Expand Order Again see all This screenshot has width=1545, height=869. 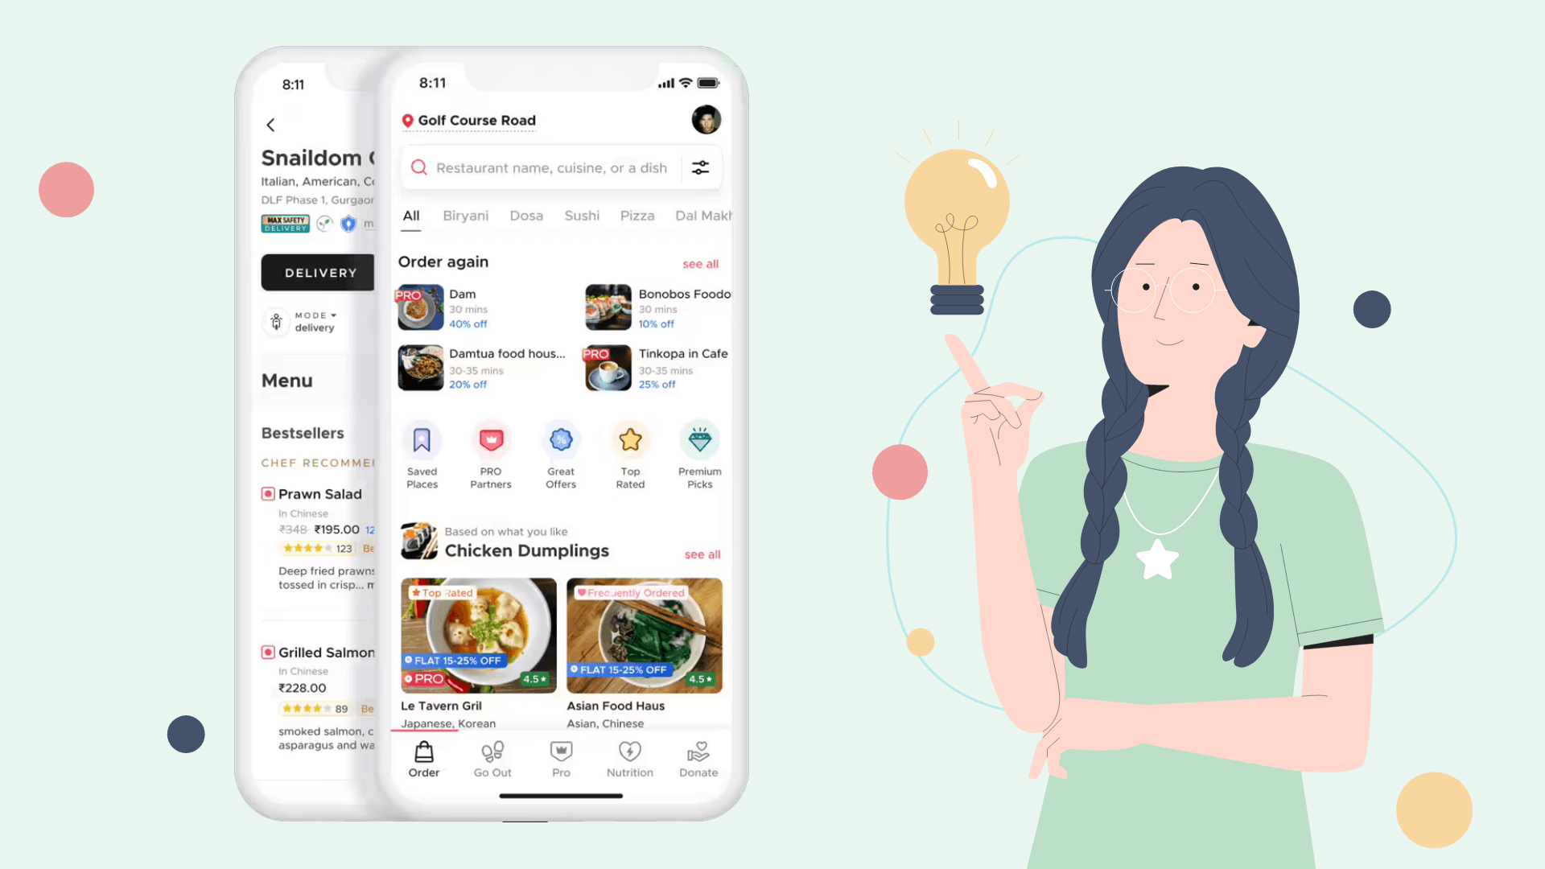(700, 263)
